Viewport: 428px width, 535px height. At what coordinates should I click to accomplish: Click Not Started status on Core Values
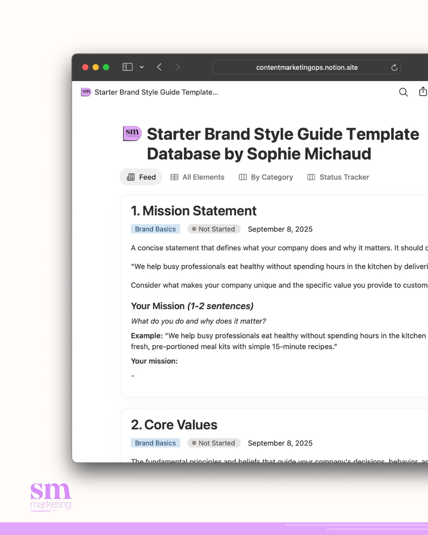pos(214,443)
